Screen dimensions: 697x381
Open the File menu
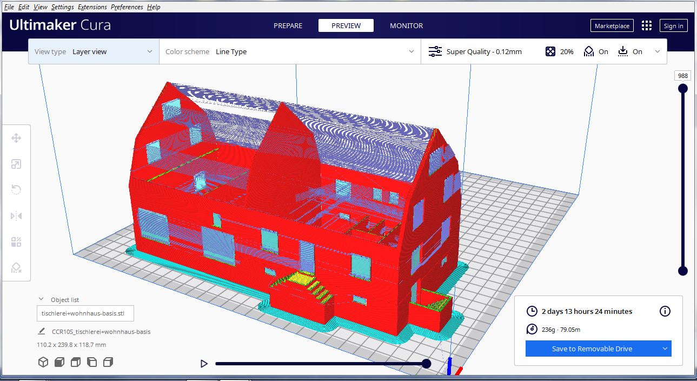(9, 7)
